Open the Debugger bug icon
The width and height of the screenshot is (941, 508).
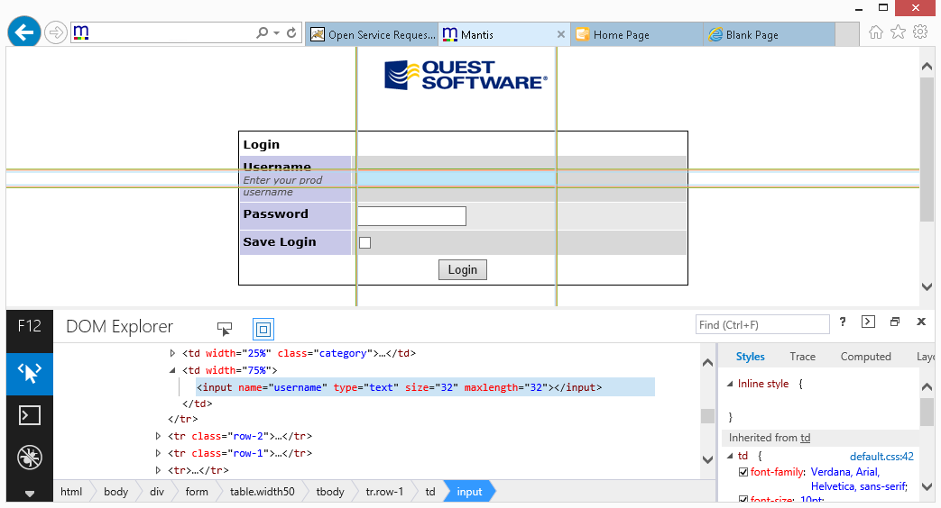30,458
